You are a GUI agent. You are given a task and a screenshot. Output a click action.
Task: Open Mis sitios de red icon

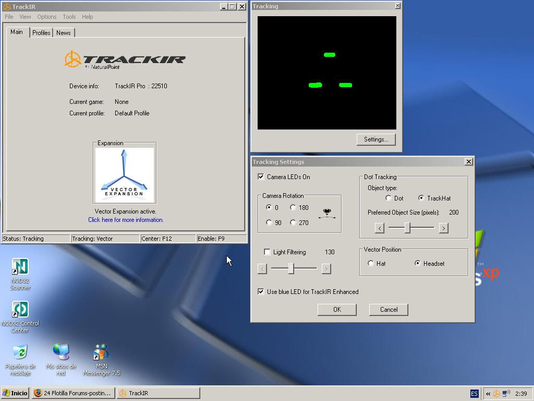61,360
